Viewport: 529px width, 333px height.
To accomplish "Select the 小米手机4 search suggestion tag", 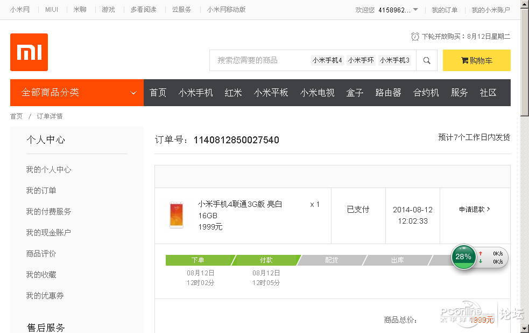I will coord(327,60).
